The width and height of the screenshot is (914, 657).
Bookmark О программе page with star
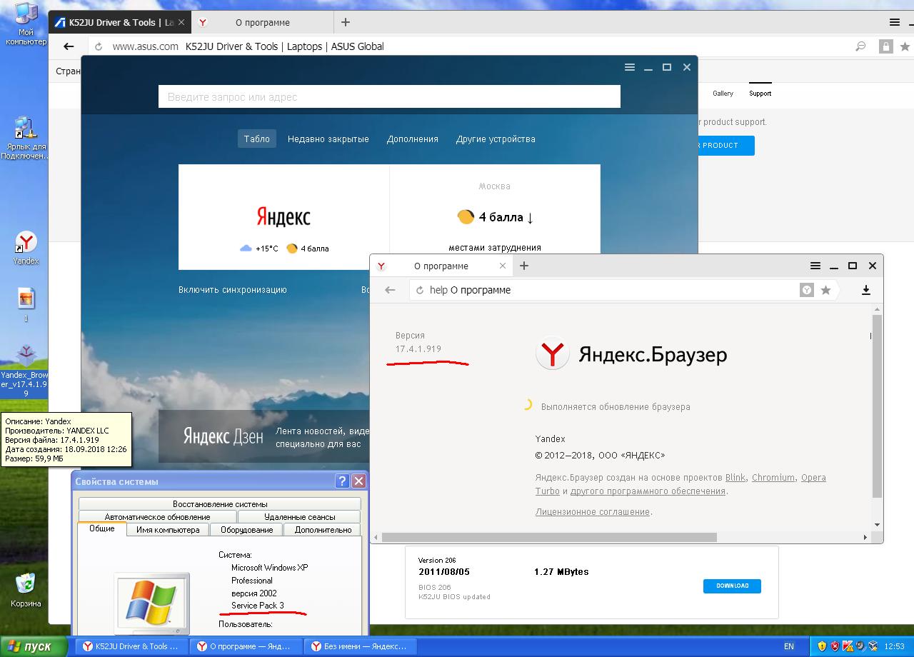pyautogui.click(x=826, y=290)
